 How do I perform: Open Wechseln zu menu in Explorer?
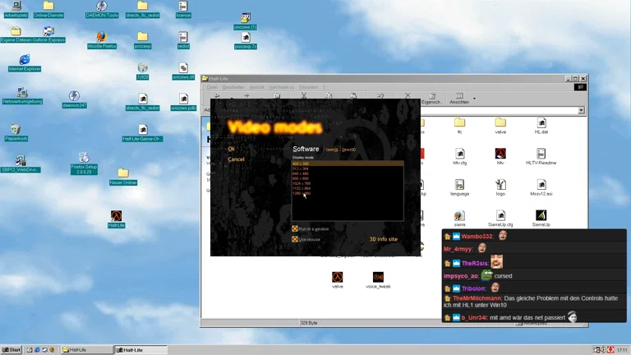(281, 87)
